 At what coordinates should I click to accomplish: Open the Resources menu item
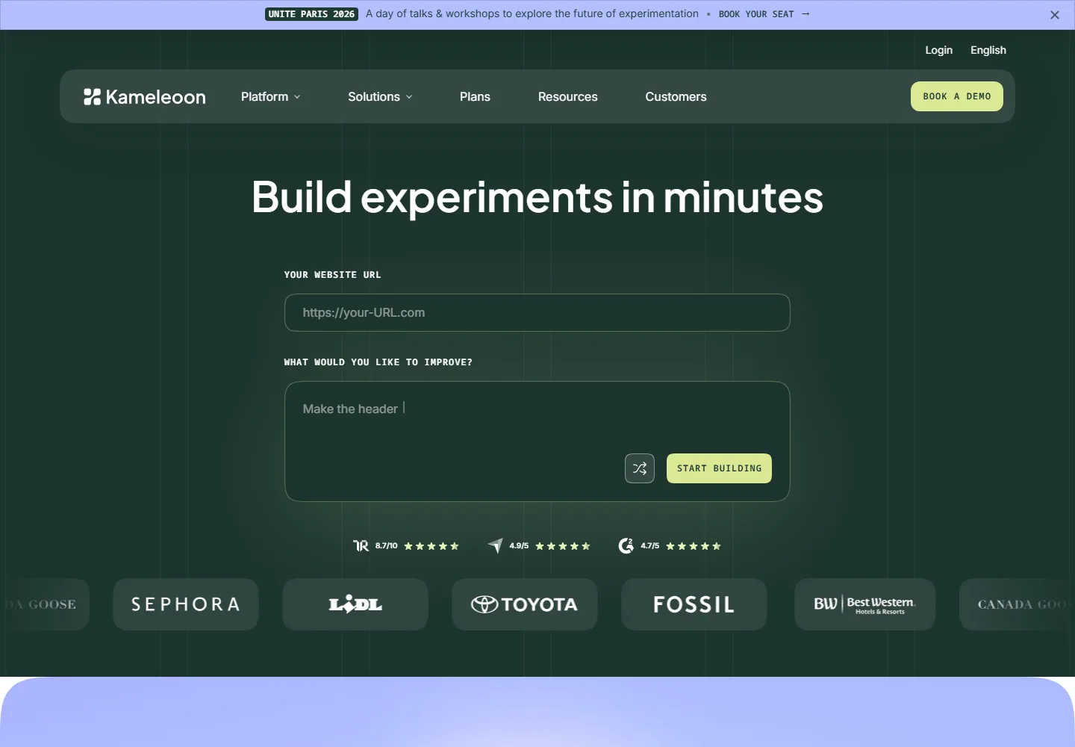(x=568, y=96)
